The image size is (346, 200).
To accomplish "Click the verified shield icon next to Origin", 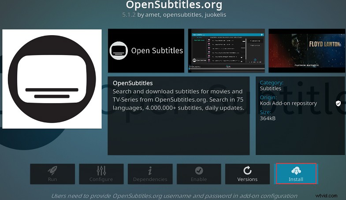I will 338,103.
